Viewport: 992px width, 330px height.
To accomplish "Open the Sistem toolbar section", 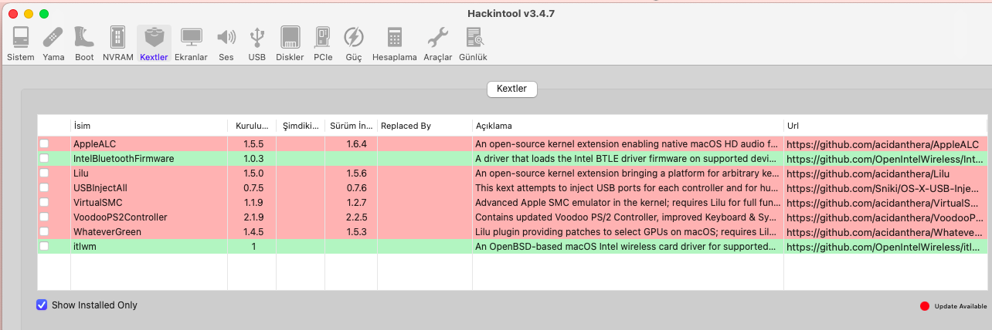I will pyautogui.click(x=21, y=43).
